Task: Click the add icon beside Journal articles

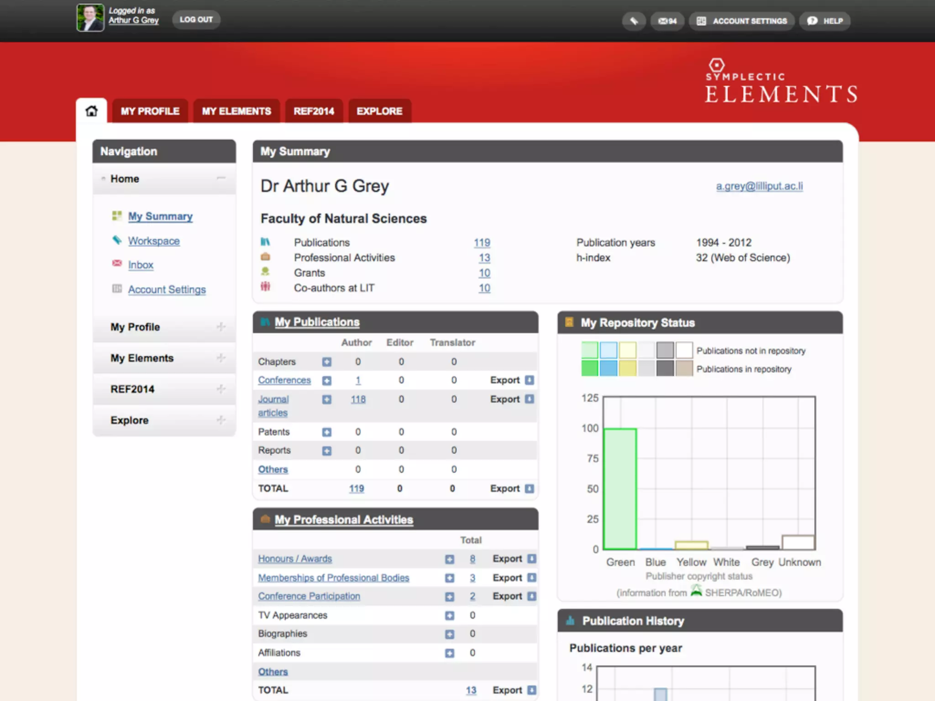Action: (326, 400)
